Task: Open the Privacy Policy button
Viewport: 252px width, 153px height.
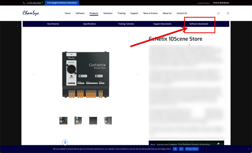Action: [x=192, y=149]
